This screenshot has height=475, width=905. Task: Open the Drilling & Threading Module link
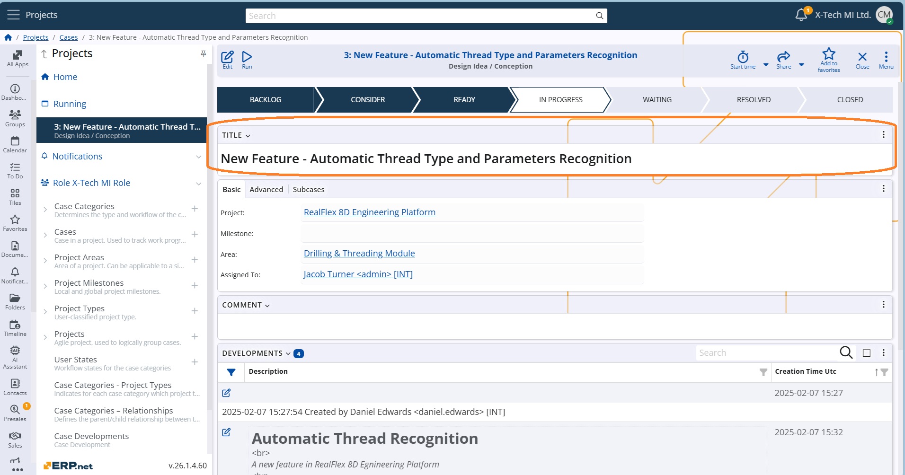359,254
